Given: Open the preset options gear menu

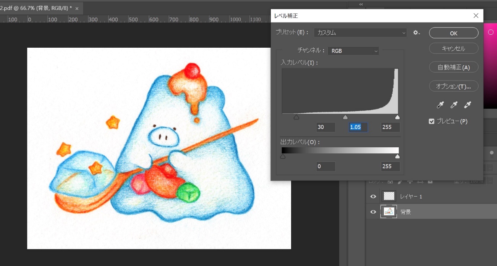Looking at the screenshot, I should coord(416,33).
